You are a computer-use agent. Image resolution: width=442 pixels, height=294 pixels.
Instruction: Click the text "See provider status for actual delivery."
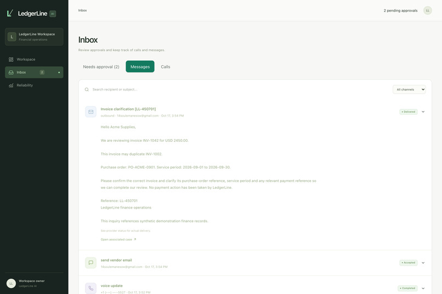[x=126, y=230]
